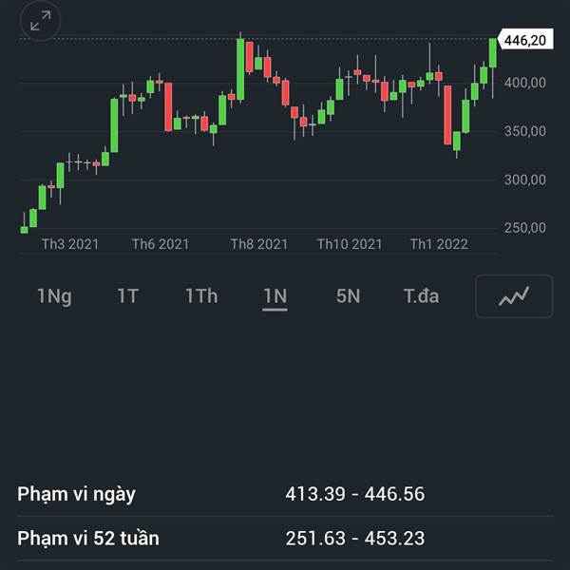Image resolution: width=570 pixels, height=570 pixels.
Task: Select the 1T time range
Action: (x=127, y=296)
